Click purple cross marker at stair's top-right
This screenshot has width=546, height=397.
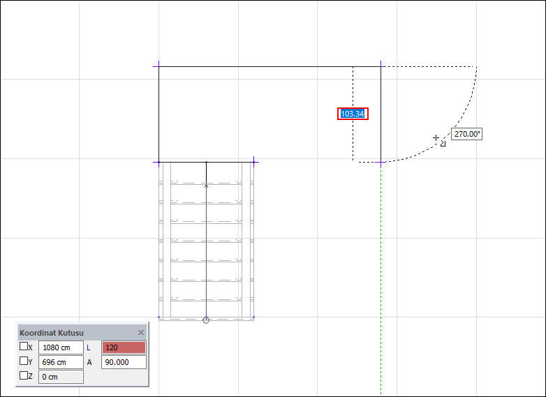(x=254, y=162)
